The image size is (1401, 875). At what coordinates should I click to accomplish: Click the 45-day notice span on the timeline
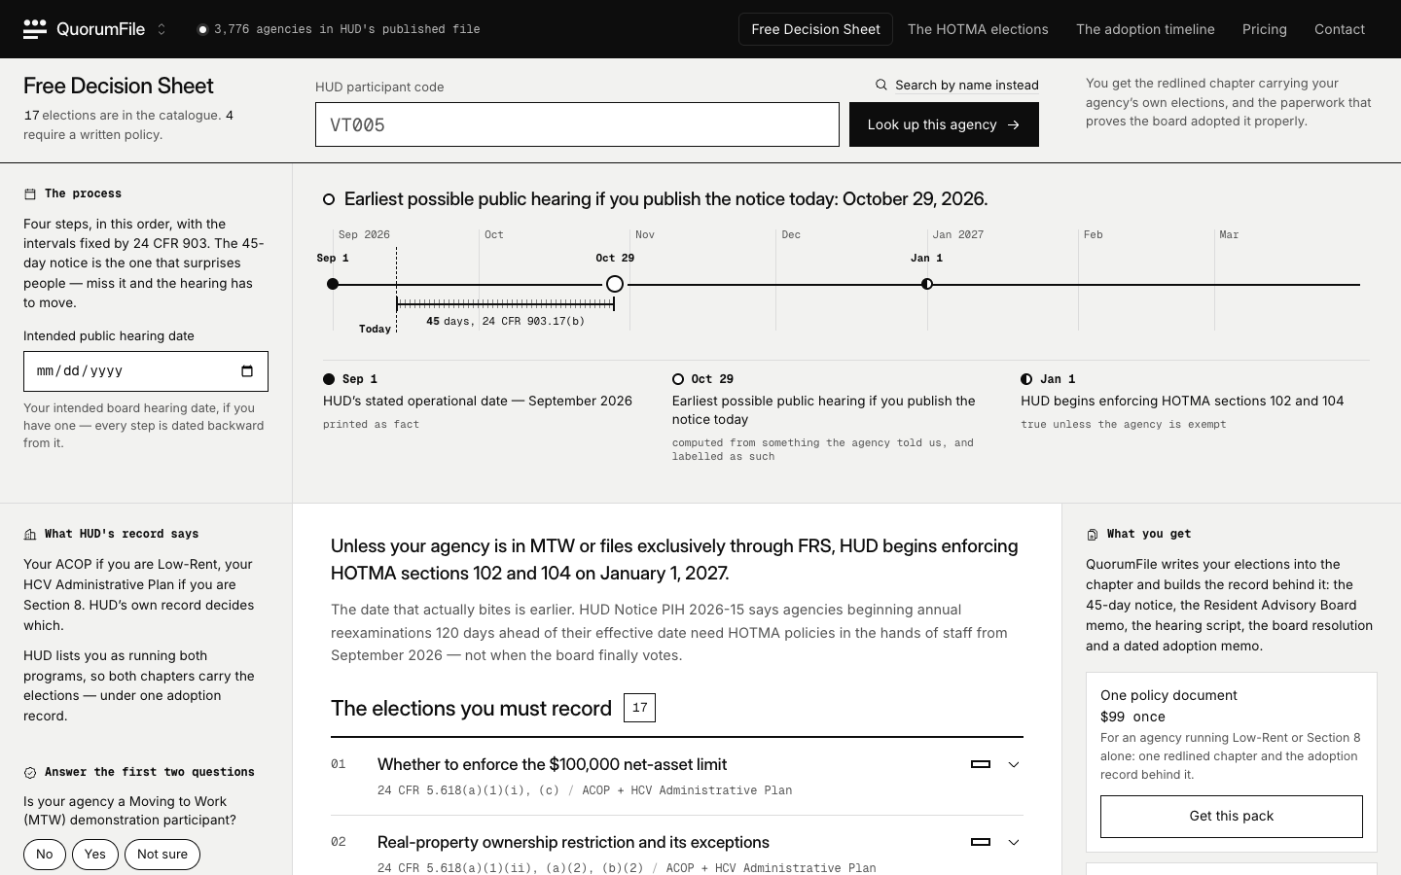click(506, 303)
